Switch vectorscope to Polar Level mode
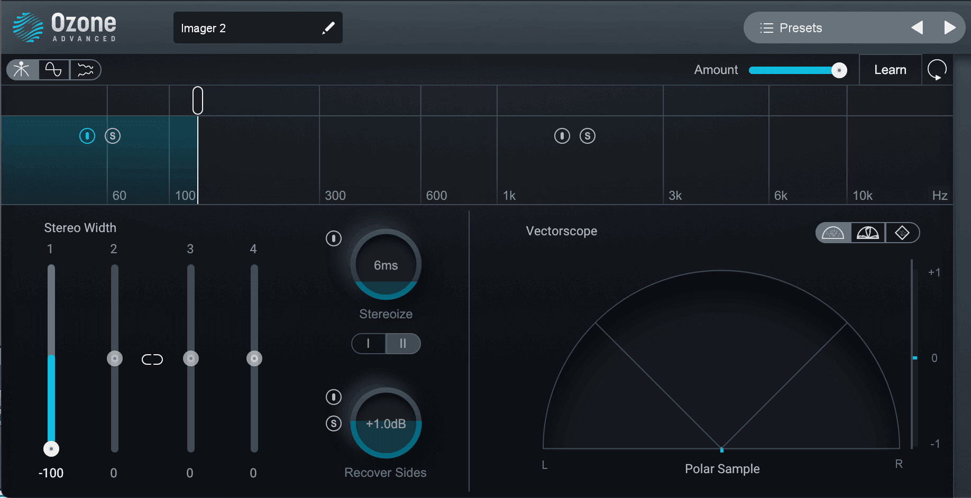The width and height of the screenshot is (971, 498). [x=868, y=233]
